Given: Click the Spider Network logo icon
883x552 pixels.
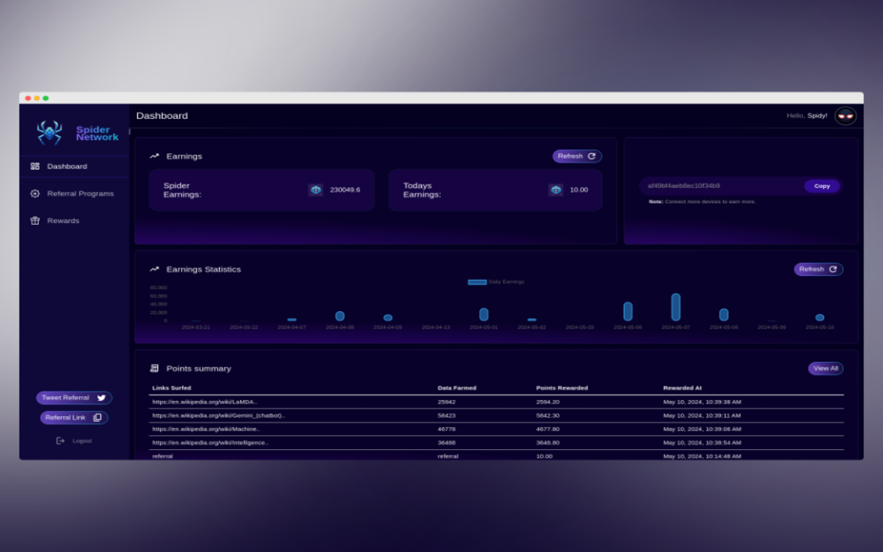Looking at the screenshot, I should coord(50,132).
